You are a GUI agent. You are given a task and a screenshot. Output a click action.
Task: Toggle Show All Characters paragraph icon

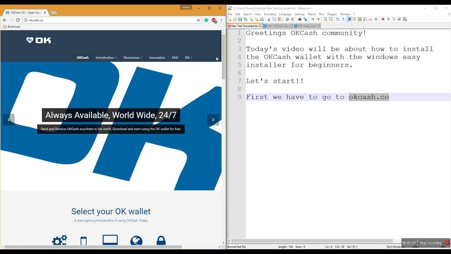(343, 19)
